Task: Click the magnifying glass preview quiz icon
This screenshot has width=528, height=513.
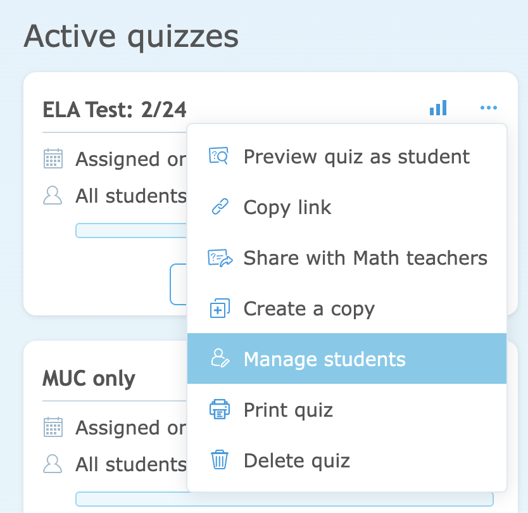Action: (x=219, y=156)
